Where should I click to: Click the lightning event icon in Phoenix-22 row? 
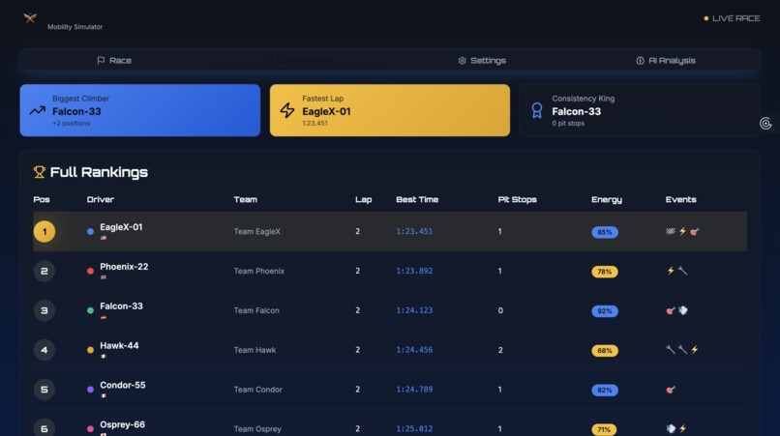[x=671, y=271]
